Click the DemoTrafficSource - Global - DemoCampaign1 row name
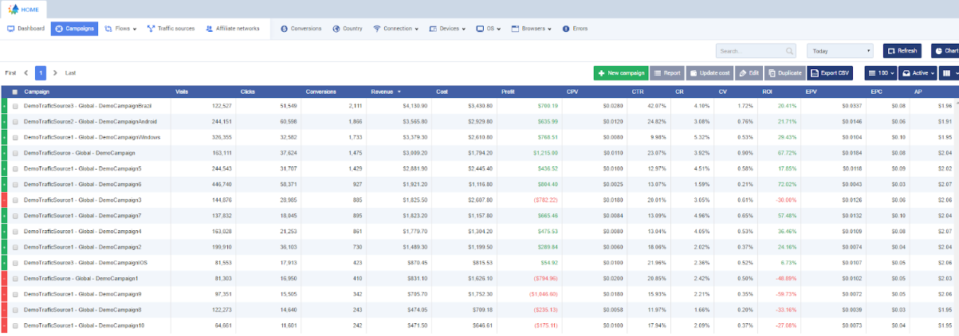 coord(81,279)
